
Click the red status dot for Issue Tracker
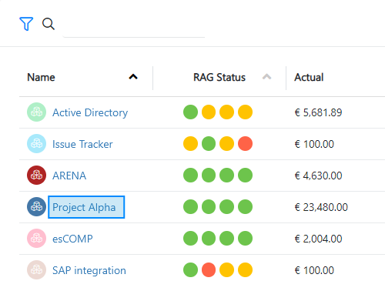coord(245,144)
